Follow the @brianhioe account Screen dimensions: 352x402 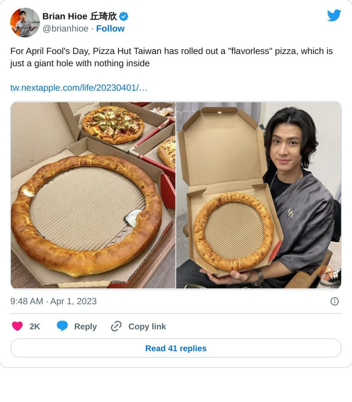click(x=110, y=29)
